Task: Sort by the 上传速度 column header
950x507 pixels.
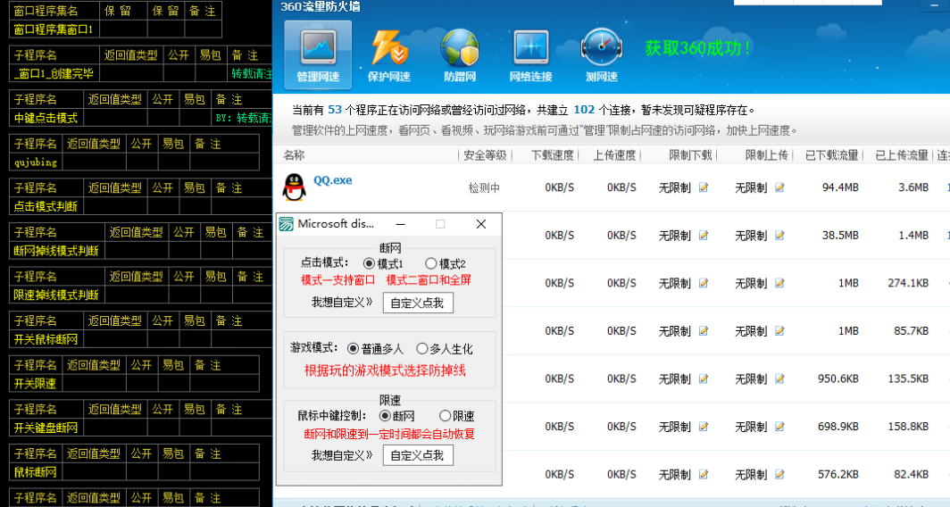Action: coord(614,155)
